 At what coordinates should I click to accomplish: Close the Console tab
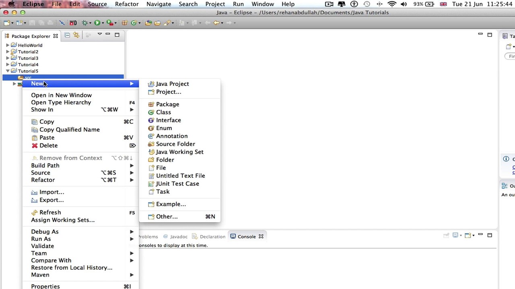click(x=261, y=236)
